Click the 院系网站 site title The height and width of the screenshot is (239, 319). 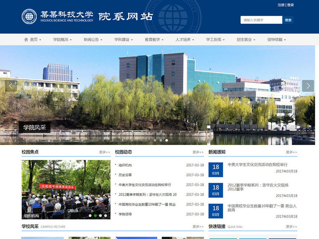tap(126, 16)
